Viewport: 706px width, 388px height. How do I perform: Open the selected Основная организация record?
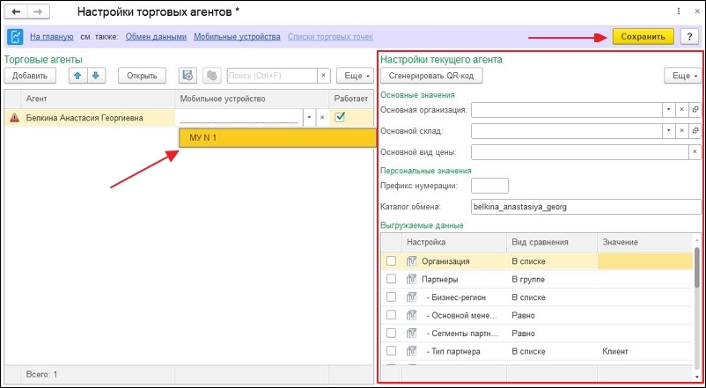[695, 110]
